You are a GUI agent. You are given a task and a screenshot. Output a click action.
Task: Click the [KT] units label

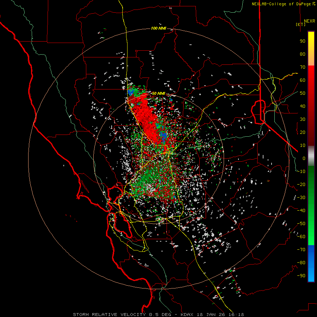tap(301, 24)
